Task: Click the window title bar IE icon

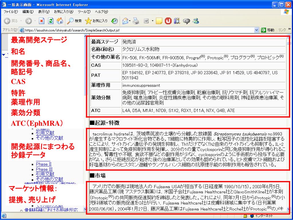Action: (x=4, y=4)
